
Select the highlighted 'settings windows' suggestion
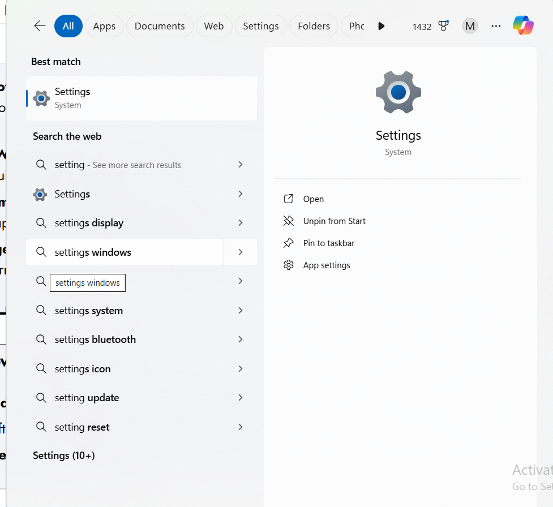[x=125, y=252]
